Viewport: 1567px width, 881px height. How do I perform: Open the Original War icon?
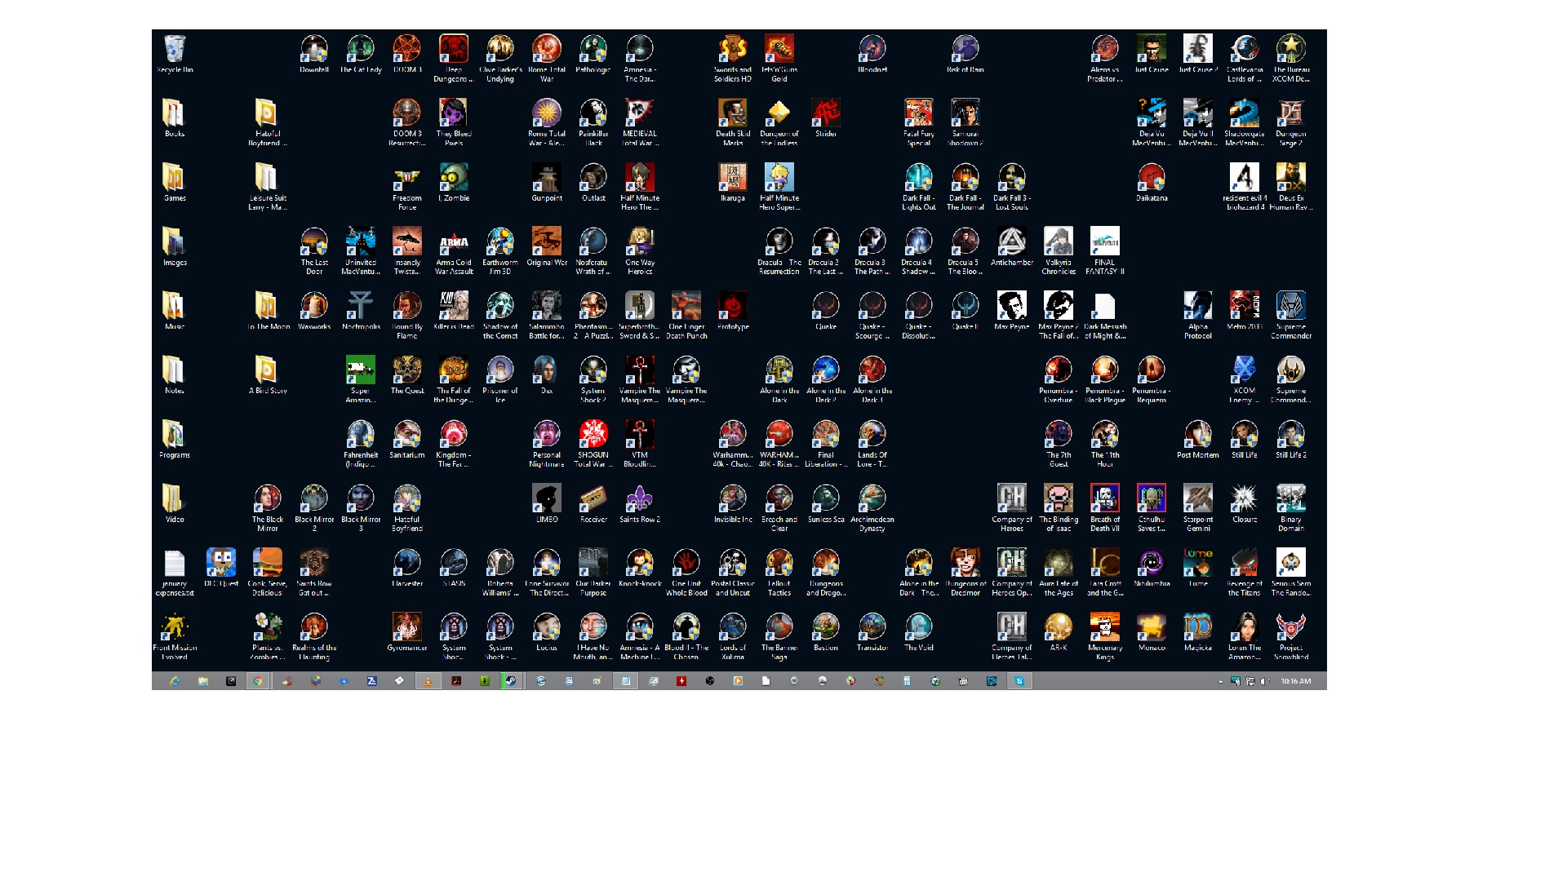point(547,247)
